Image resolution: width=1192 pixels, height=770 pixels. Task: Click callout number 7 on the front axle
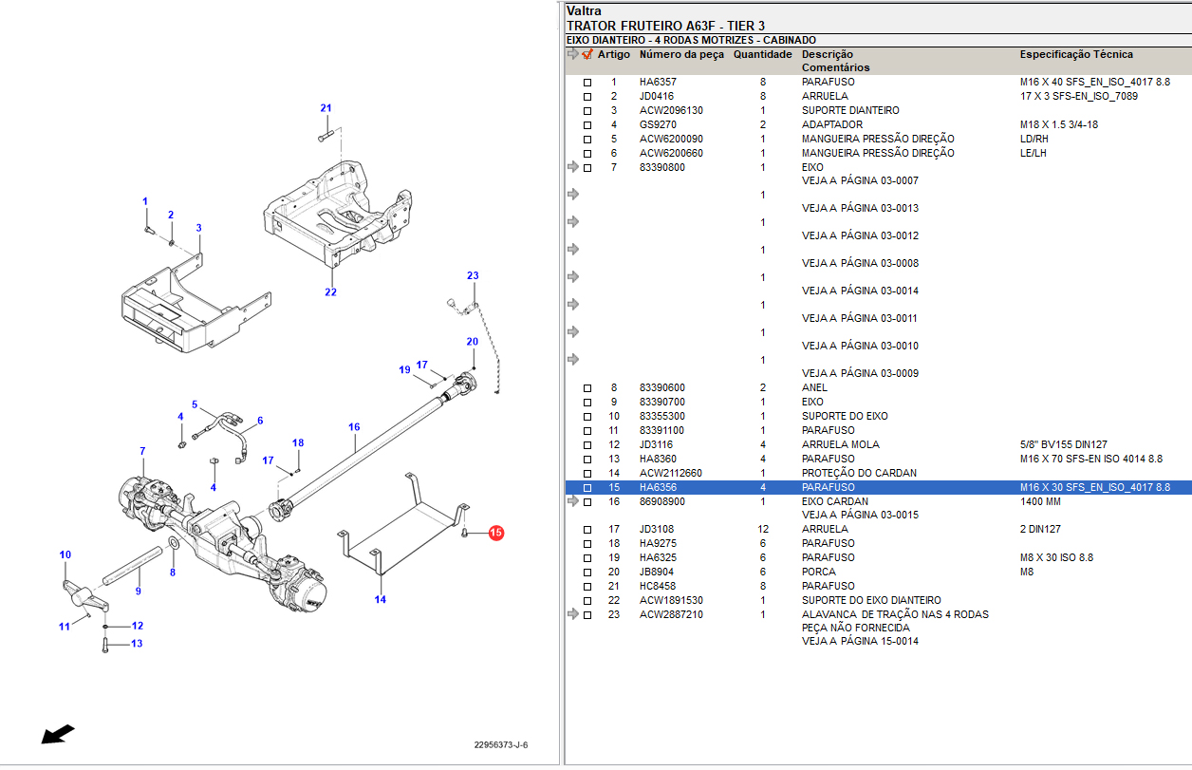(x=142, y=451)
